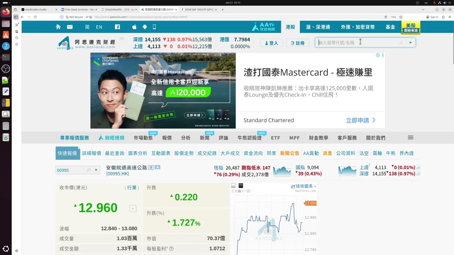Open Firefox extensions button
This screenshot has height=255, width=454.
(x=443, y=17)
